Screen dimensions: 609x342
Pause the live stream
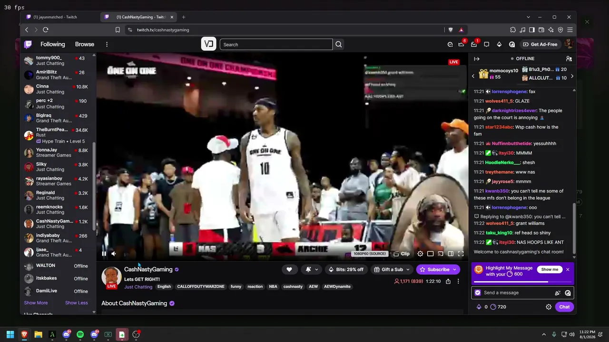104,254
